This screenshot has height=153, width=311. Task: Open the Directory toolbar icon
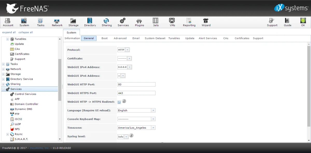(x=90, y=22)
